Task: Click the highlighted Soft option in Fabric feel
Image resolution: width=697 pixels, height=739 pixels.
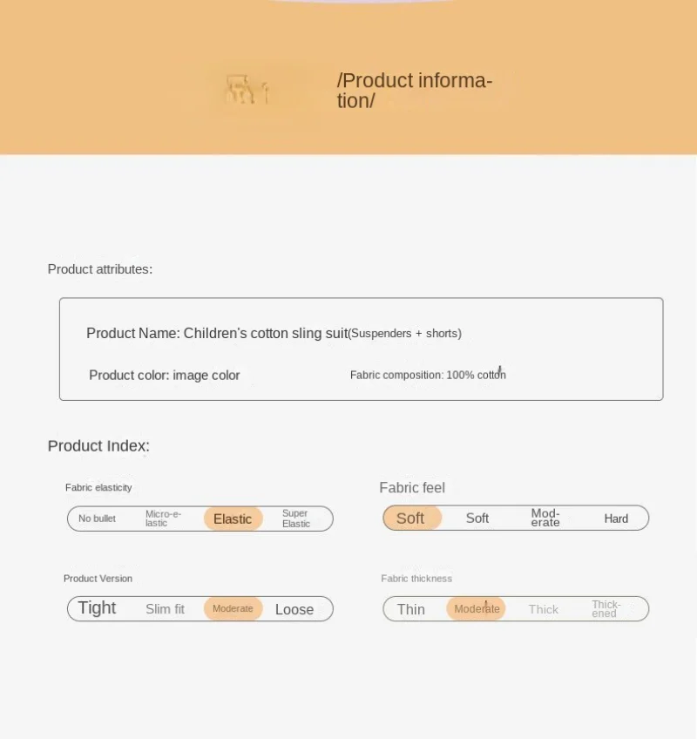Action: (410, 519)
